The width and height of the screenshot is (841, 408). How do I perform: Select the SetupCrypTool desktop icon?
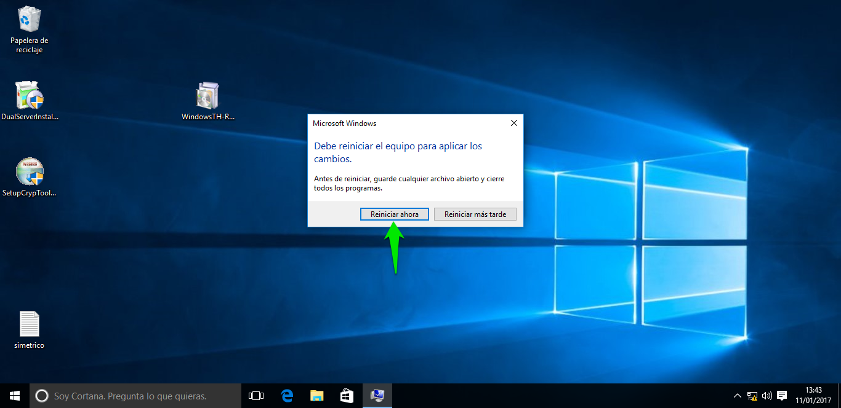click(30, 177)
